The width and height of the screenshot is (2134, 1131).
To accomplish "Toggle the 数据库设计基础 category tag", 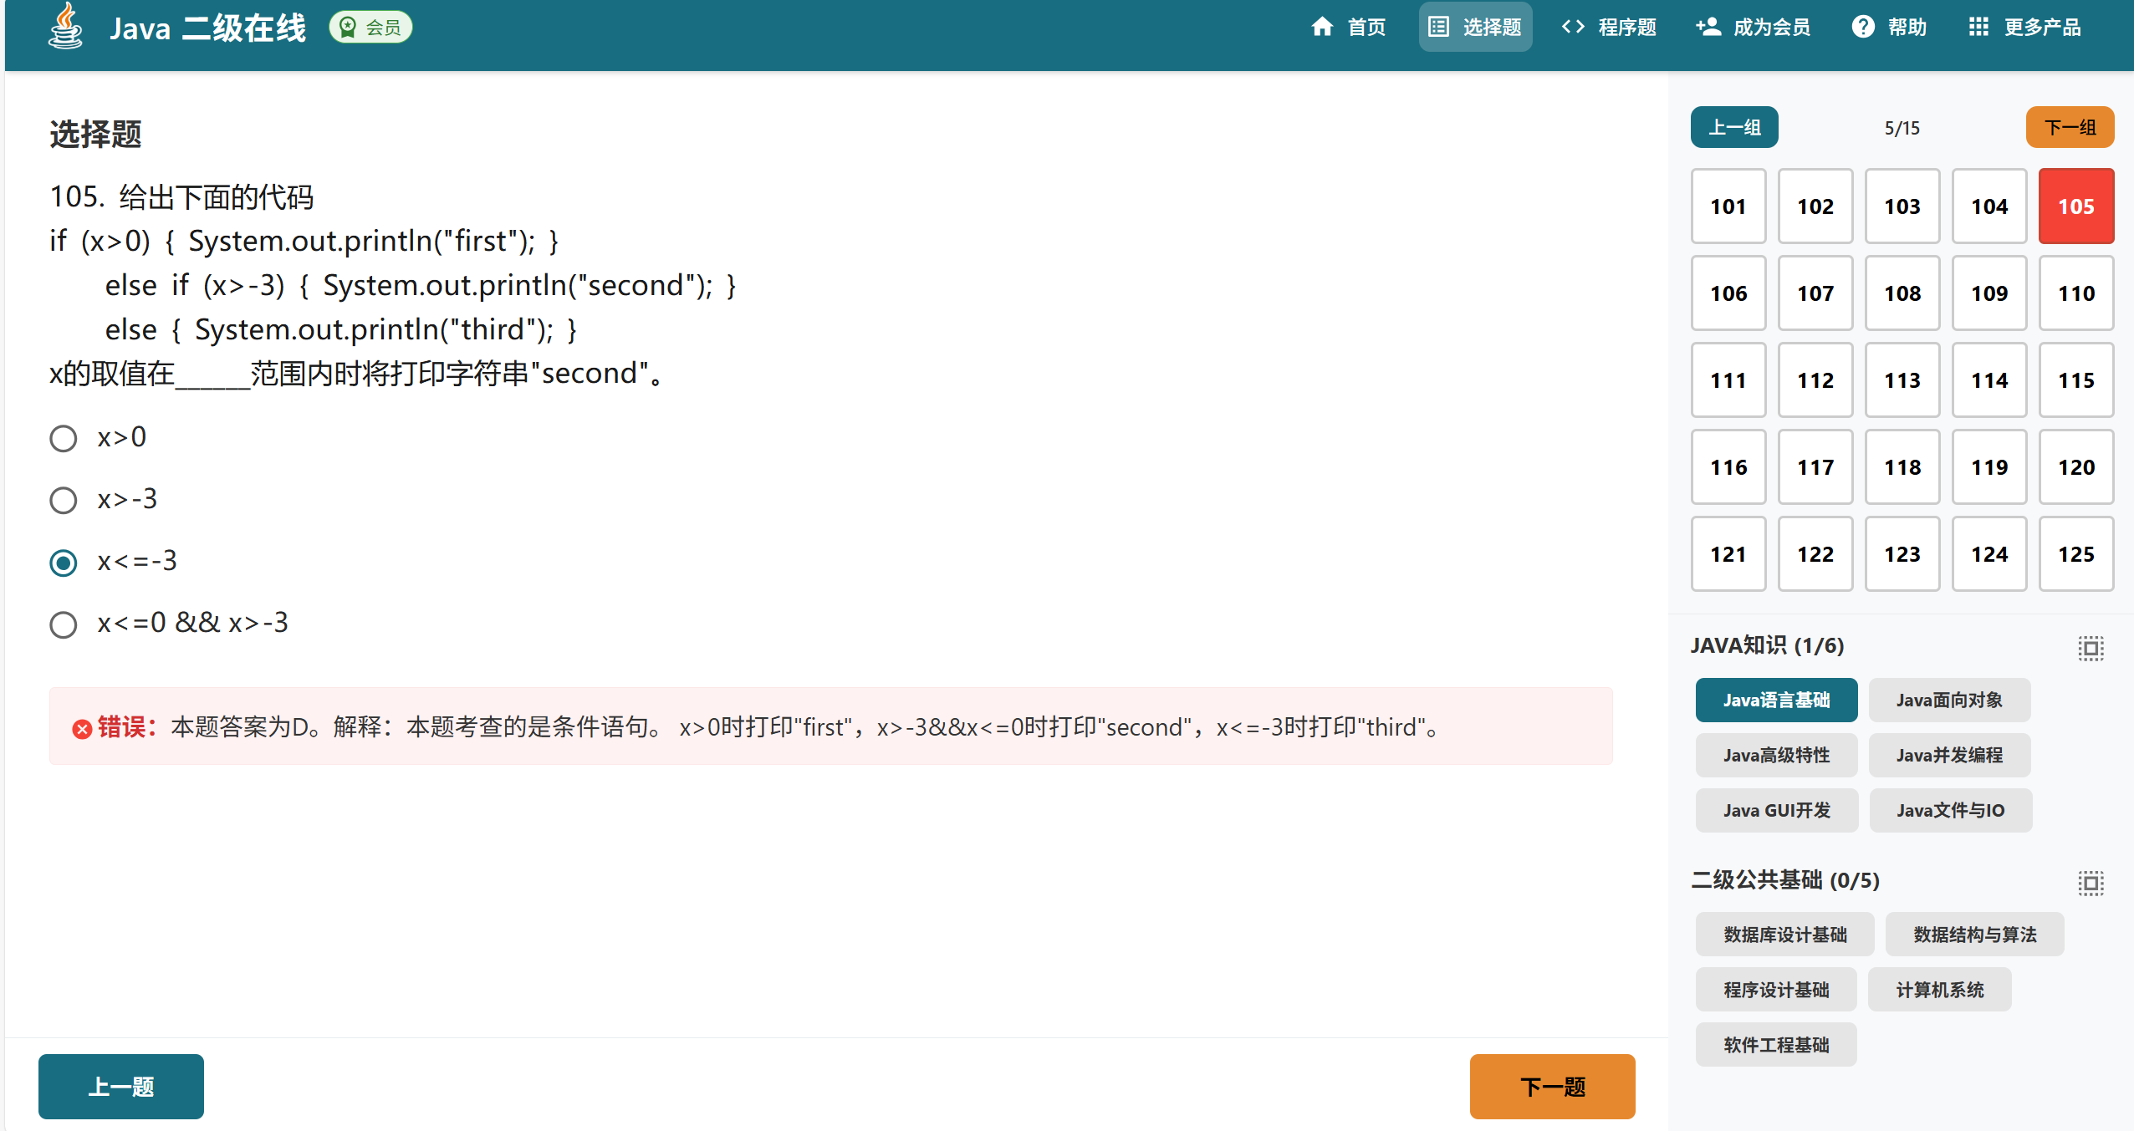I will click(1784, 934).
